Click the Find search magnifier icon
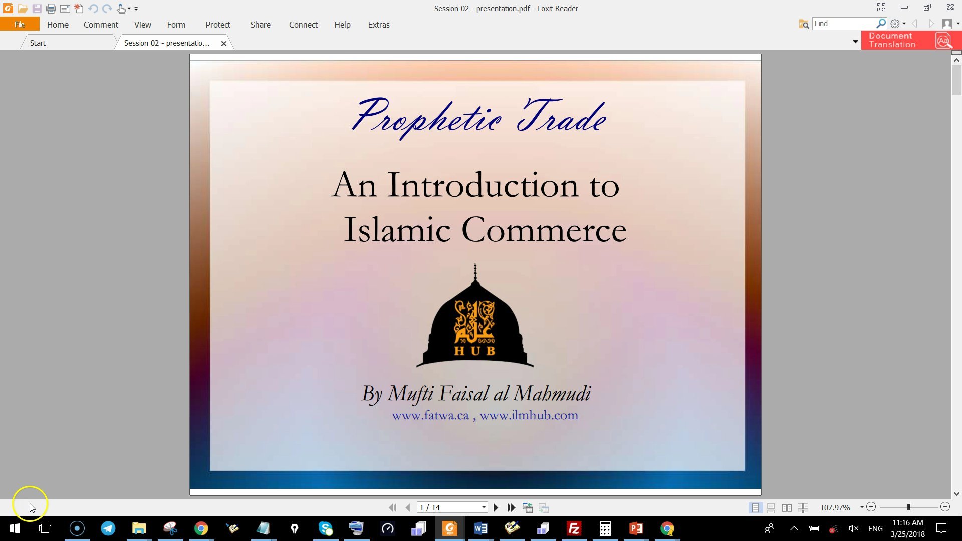Viewport: 962px width, 541px height. (880, 24)
